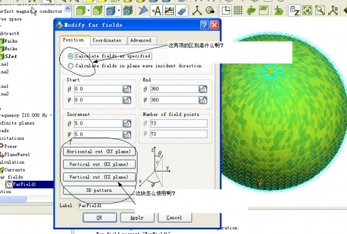Select Calculate fields as specified option
Image resolution: width=347 pixels, height=234 pixels.
tap(71, 56)
